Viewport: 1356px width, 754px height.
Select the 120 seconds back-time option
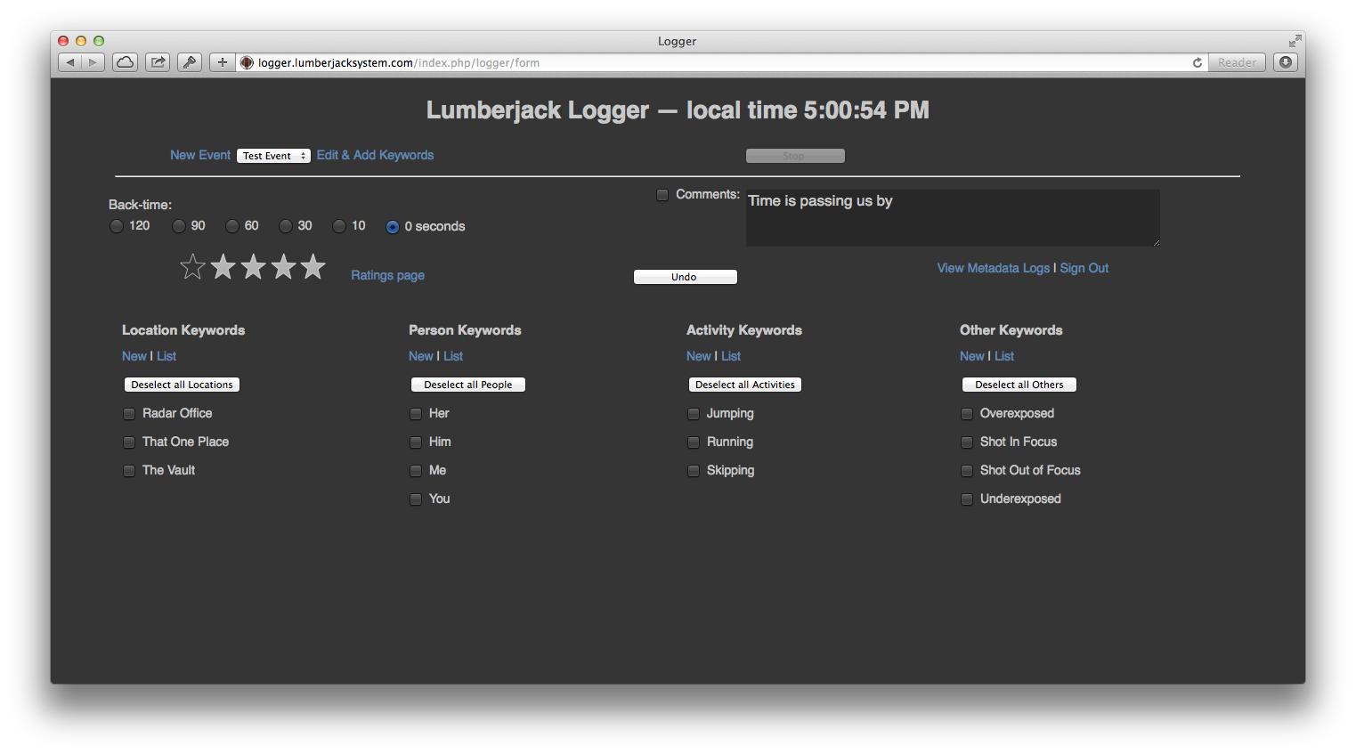(117, 225)
